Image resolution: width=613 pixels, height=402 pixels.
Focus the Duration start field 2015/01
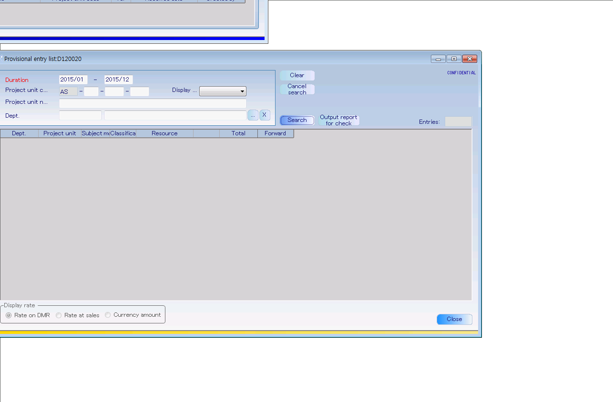(x=73, y=80)
